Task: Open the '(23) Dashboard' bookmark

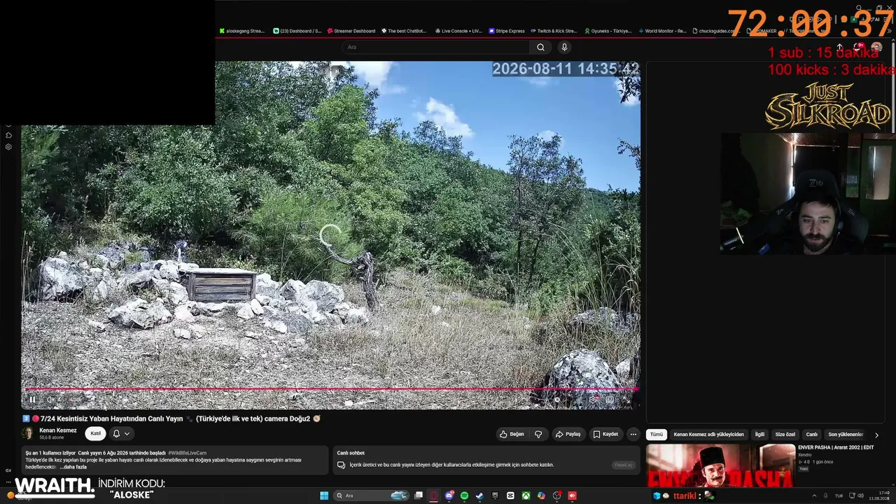Action: pos(297,31)
